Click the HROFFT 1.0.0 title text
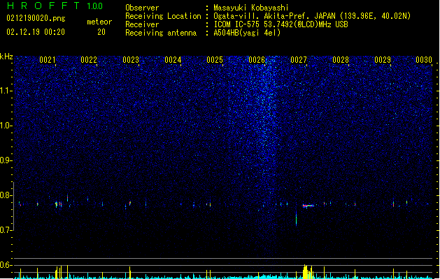Viewport: 440px width, 279px height. pyautogui.click(x=55, y=6)
